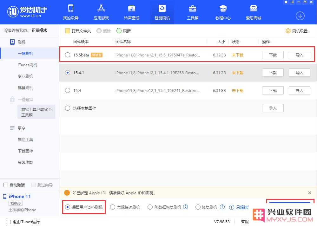Click 测试版 tag on 15.5beta
This screenshot has width=317, height=227.
tap(97, 55)
